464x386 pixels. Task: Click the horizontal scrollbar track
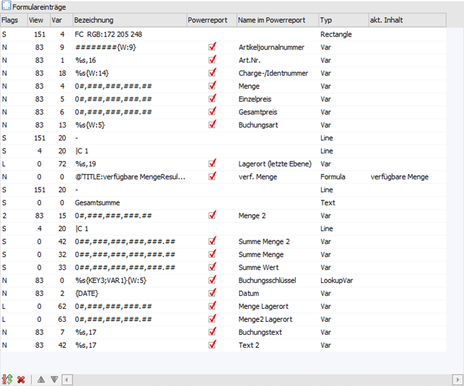pos(260,379)
